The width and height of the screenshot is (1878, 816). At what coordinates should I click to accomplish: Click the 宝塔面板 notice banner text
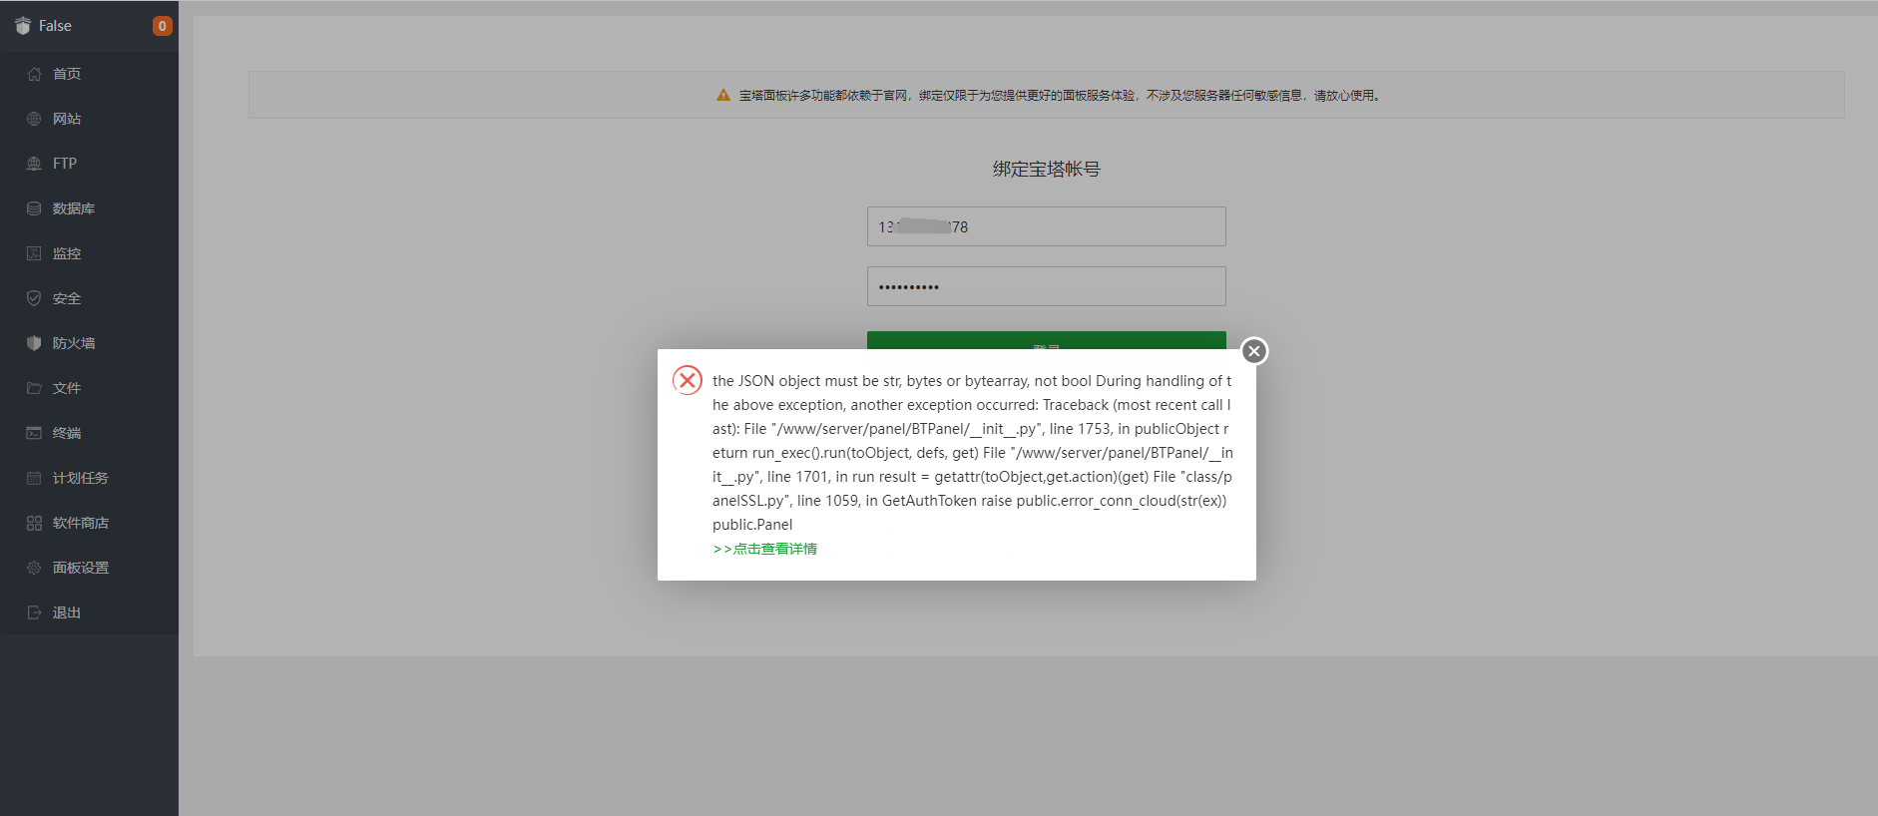click(x=1059, y=96)
